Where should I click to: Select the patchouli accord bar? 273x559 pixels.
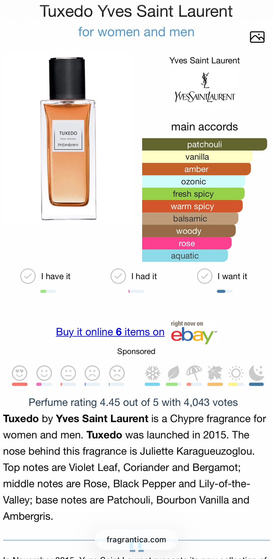204,144
